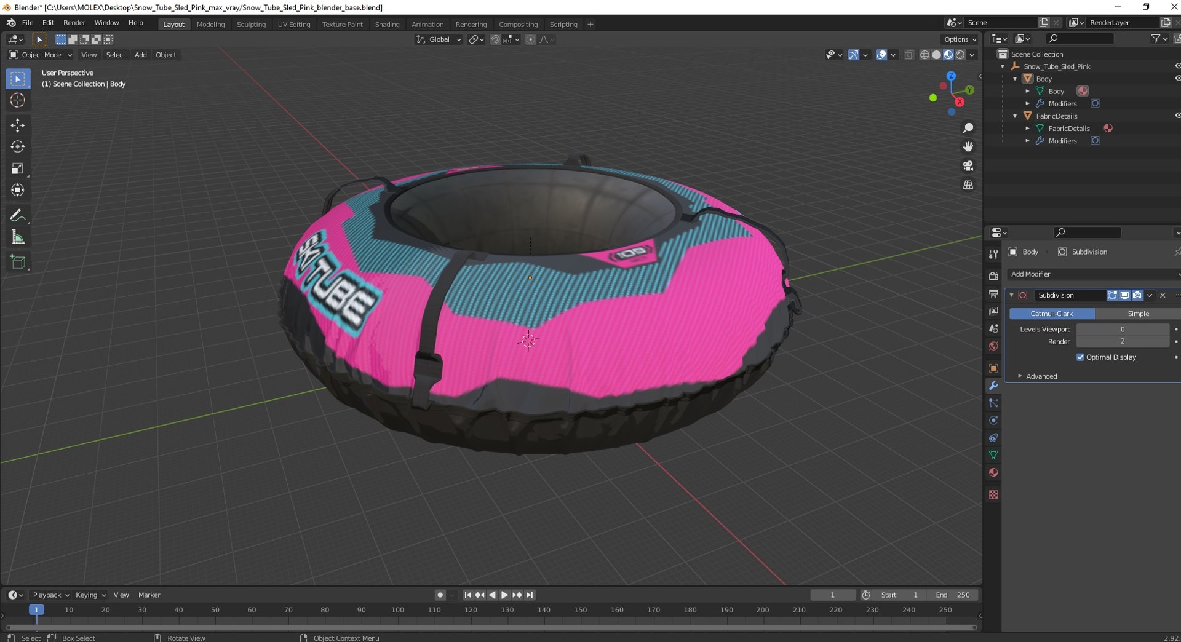Toggle Subdivision modifier render display

click(1137, 296)
